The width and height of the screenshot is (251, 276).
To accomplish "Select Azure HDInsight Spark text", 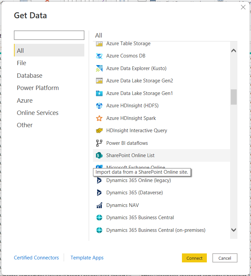I will [x=131, y=118].
